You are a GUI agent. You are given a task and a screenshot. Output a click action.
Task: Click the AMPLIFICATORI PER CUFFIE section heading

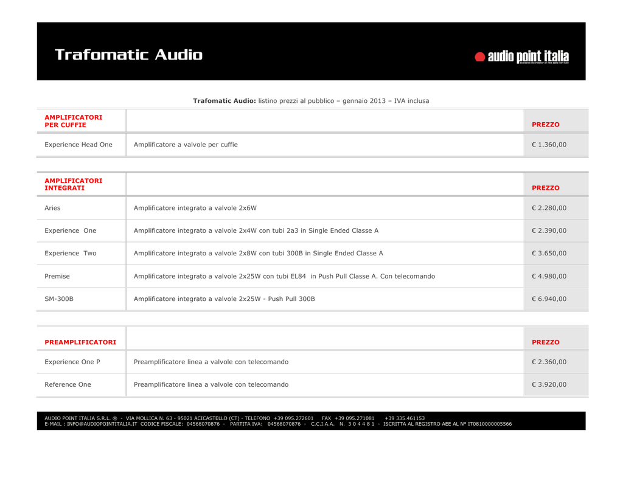coord(74,121)
